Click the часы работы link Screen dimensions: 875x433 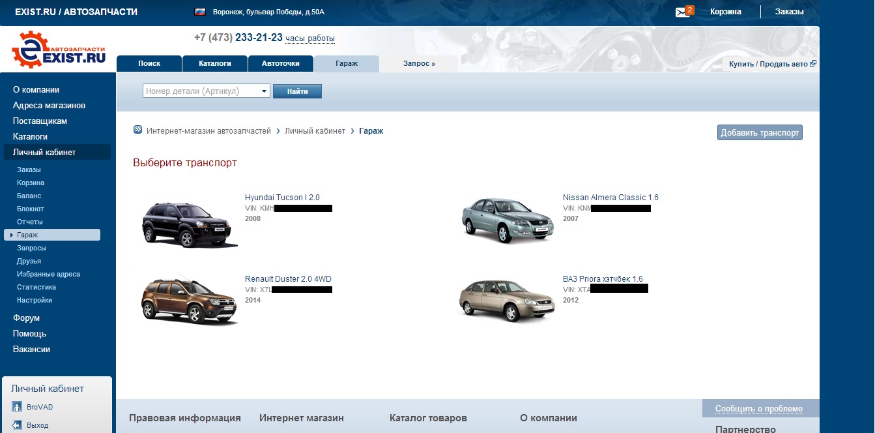pyautogui.click(x=310, y=38)
